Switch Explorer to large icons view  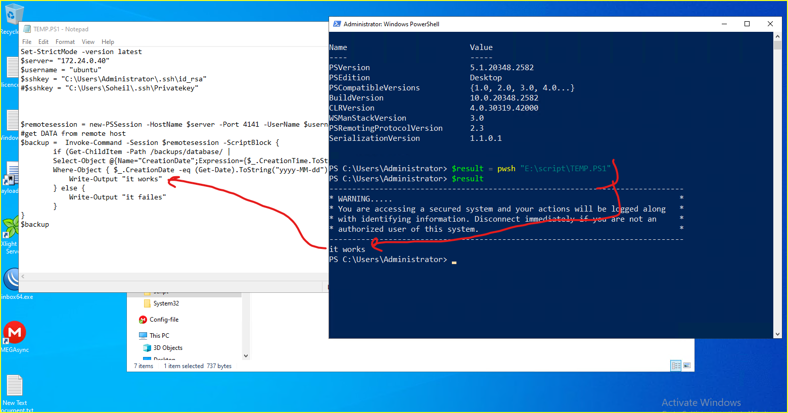point(687,366)
